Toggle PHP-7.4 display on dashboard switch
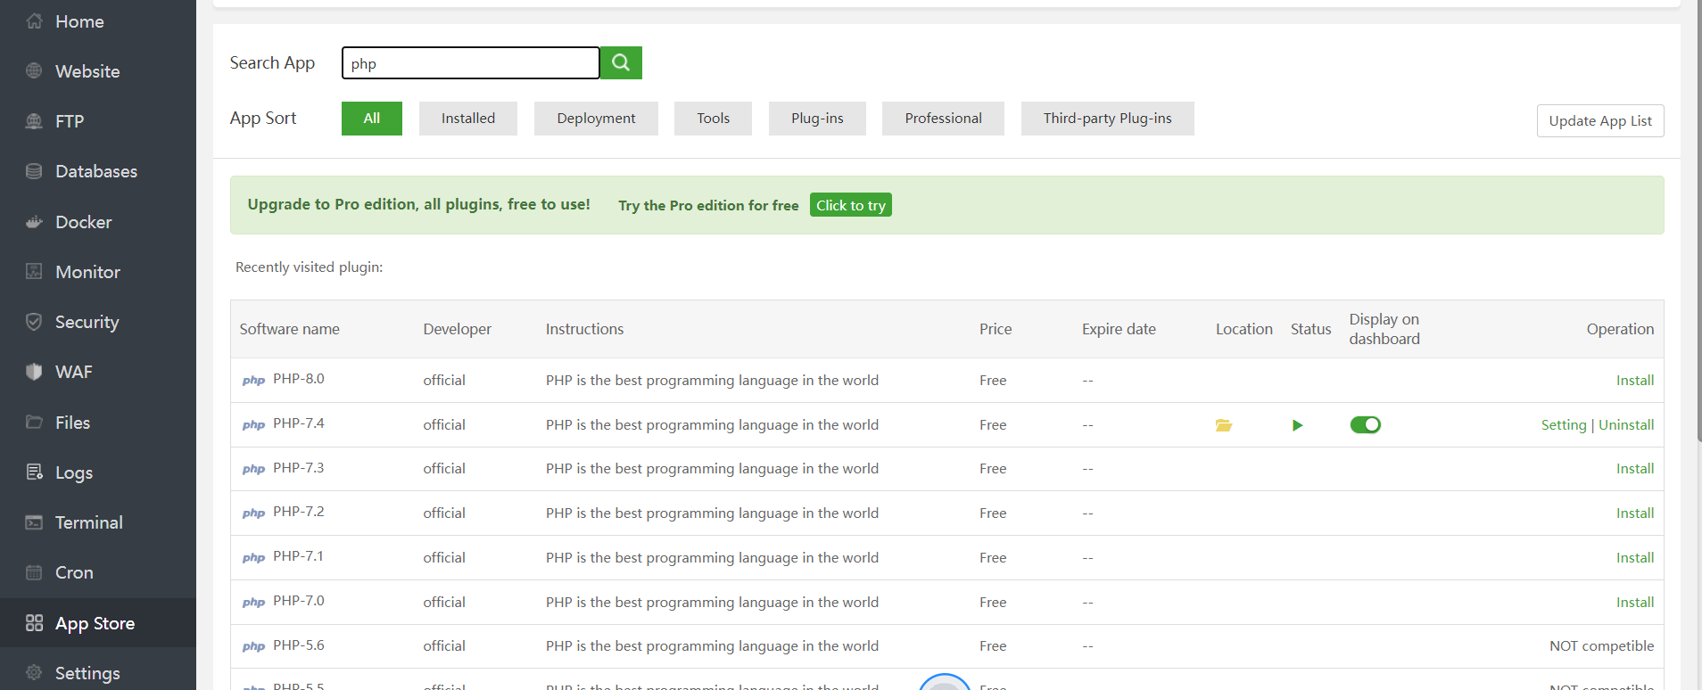The width and height of the screenshot is (1702, 690). pos(1365,425)
